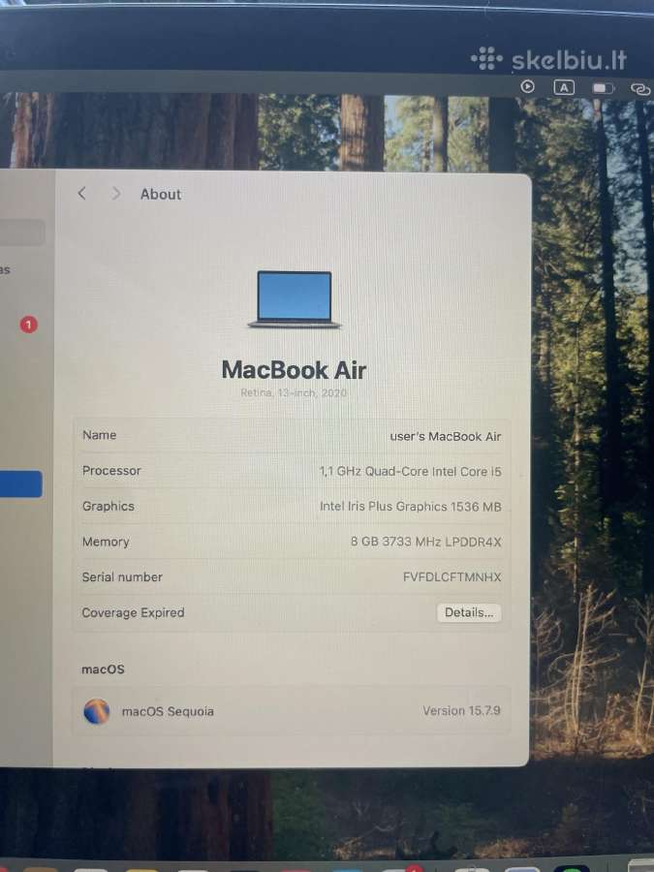
Task: Click the macOS Sequoia icon
Action: click(96, 711)
